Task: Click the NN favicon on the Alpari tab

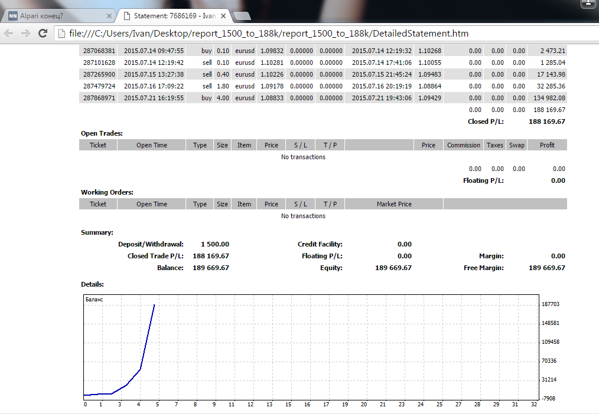Action: coord(13,16)
